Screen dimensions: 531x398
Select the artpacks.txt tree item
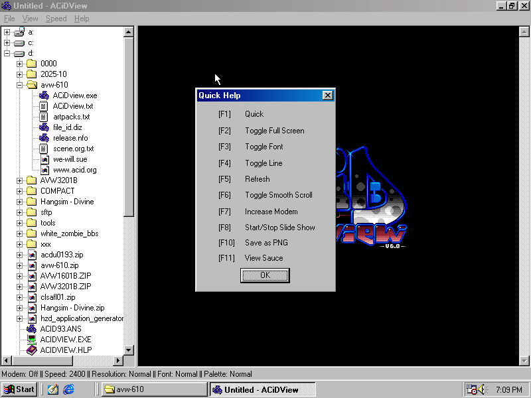pos(71,117)
